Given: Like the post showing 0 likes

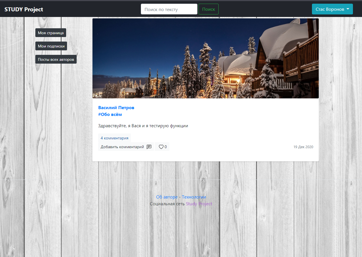Looking at the screenshot, I should (162, 147).
